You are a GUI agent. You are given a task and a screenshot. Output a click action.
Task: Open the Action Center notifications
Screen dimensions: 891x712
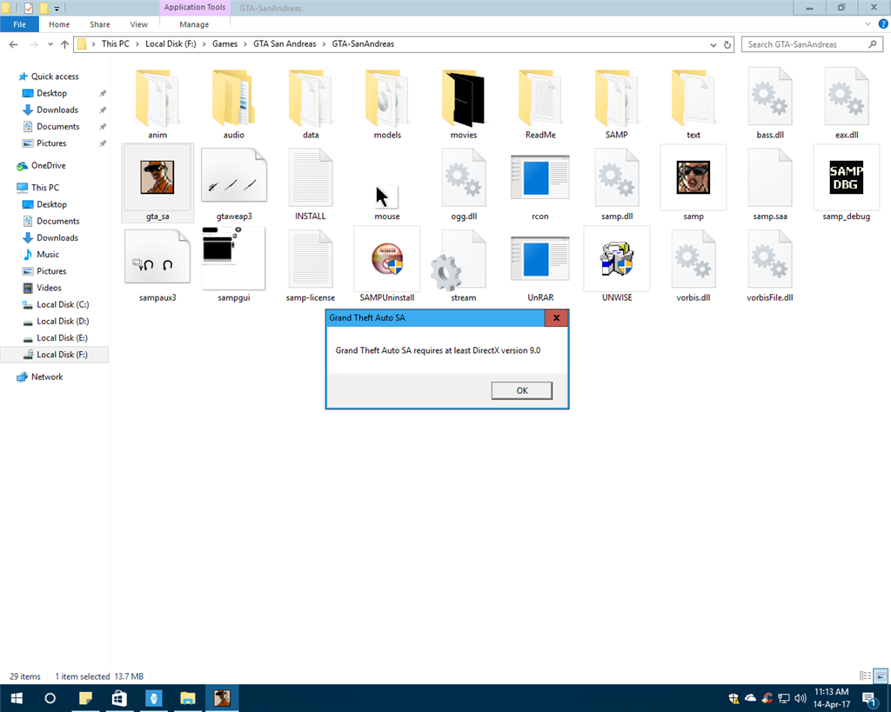(x=869, y=698)
